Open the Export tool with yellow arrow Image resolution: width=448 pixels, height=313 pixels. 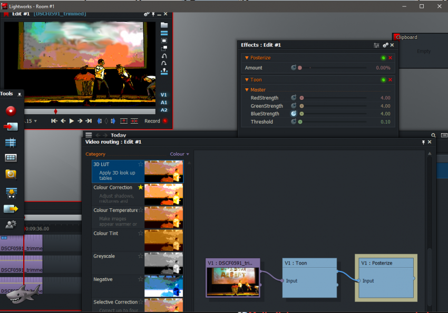(x=11, y=209)
